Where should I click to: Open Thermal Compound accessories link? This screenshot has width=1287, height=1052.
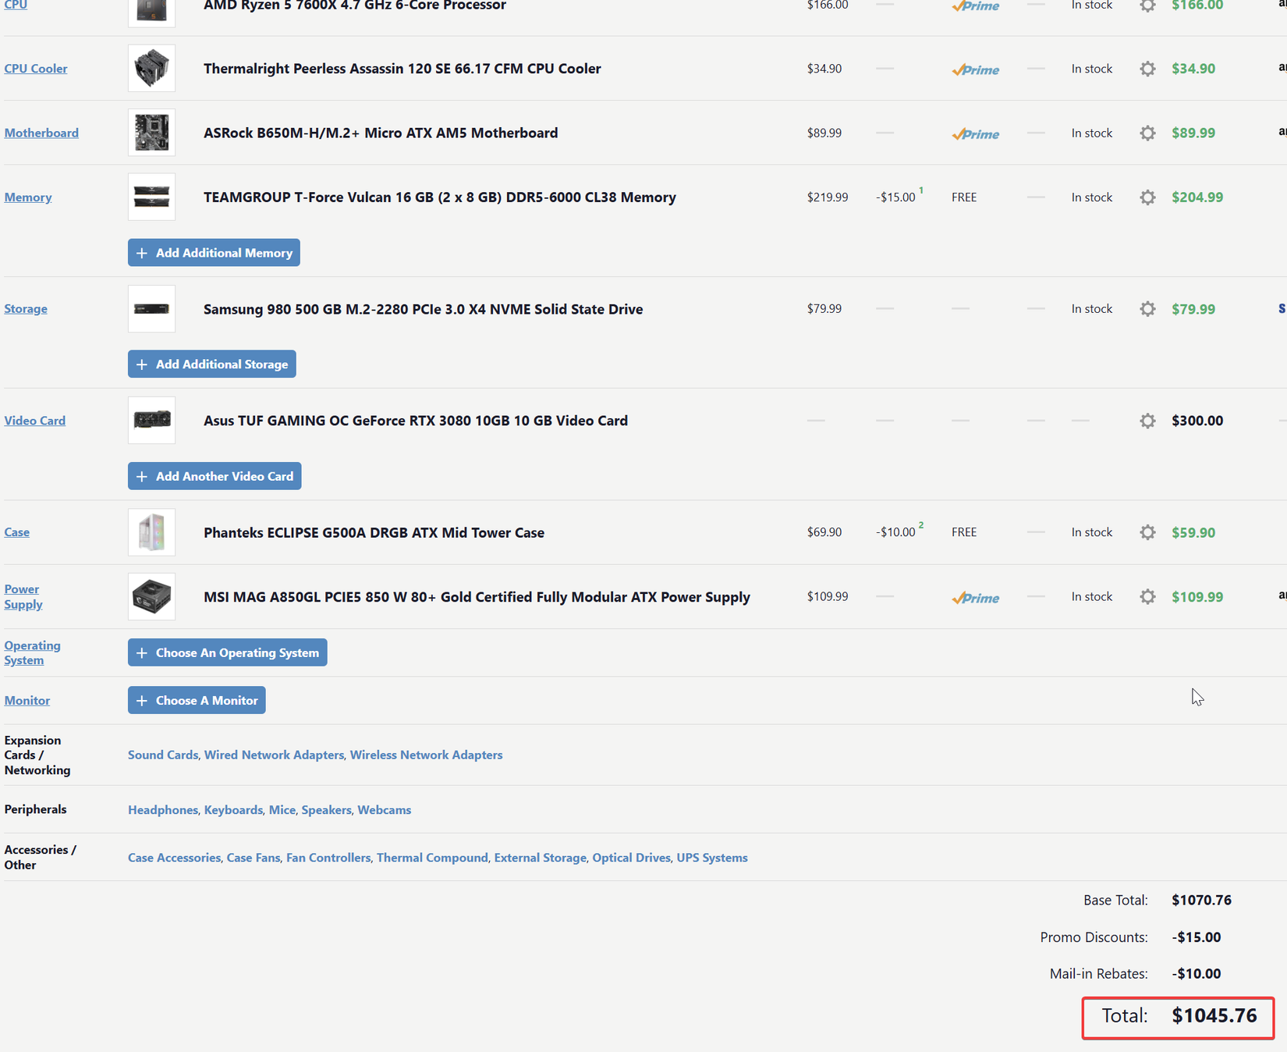point(432,858)
